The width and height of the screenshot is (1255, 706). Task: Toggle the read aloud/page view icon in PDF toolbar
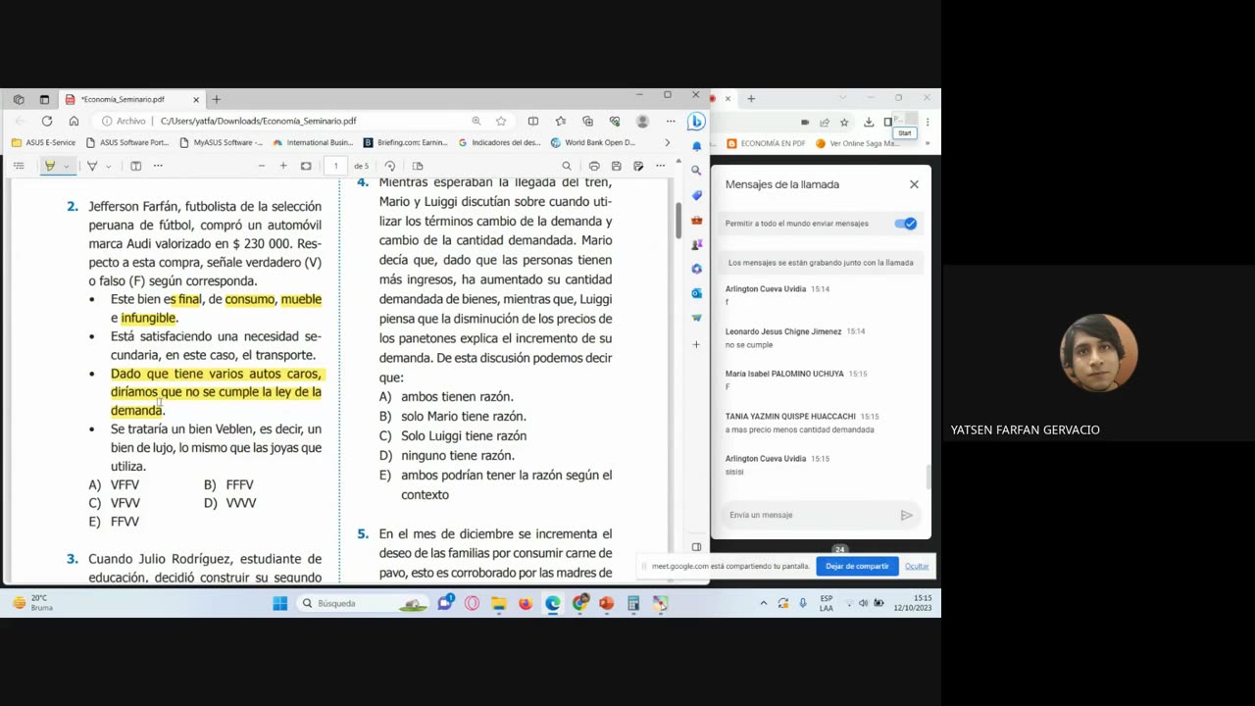(135, 166)
